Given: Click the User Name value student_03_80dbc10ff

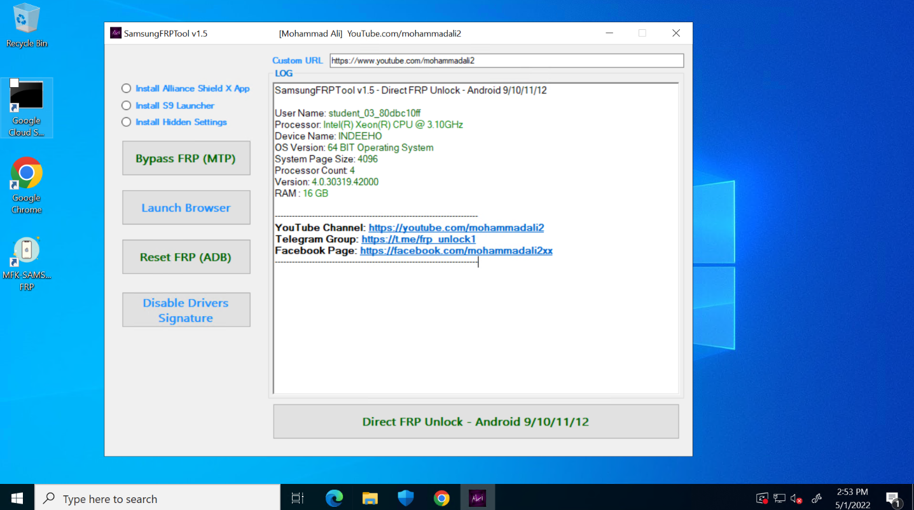Looking at the screenshot, I should click(375, 113).
